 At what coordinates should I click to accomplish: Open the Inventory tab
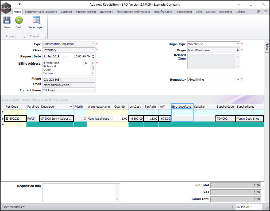tap(106, 12)
